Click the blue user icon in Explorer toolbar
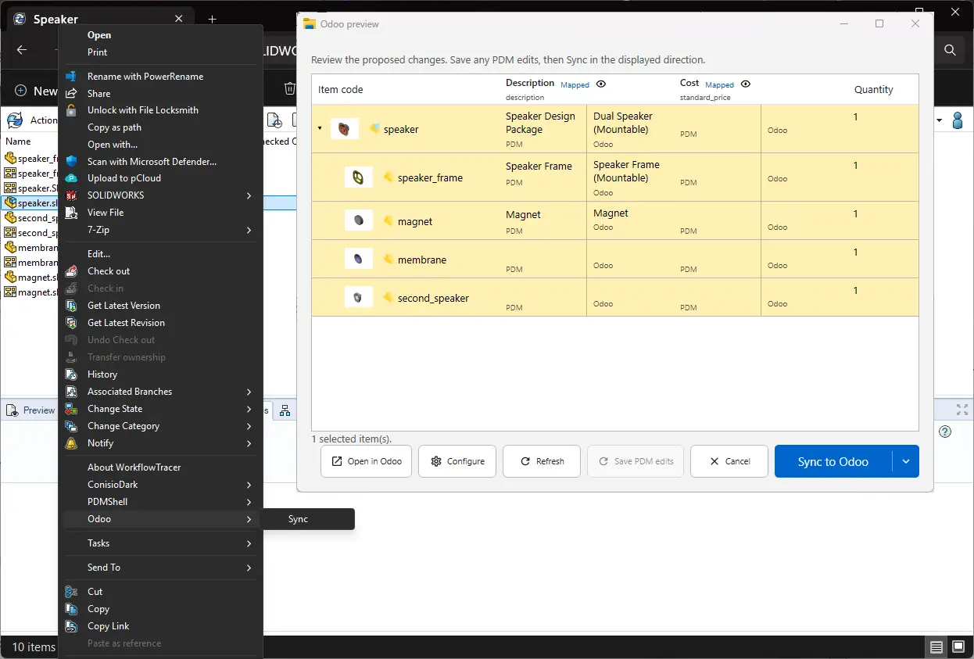The width and height of the screenshot is (974, 659). click(958, 120)
